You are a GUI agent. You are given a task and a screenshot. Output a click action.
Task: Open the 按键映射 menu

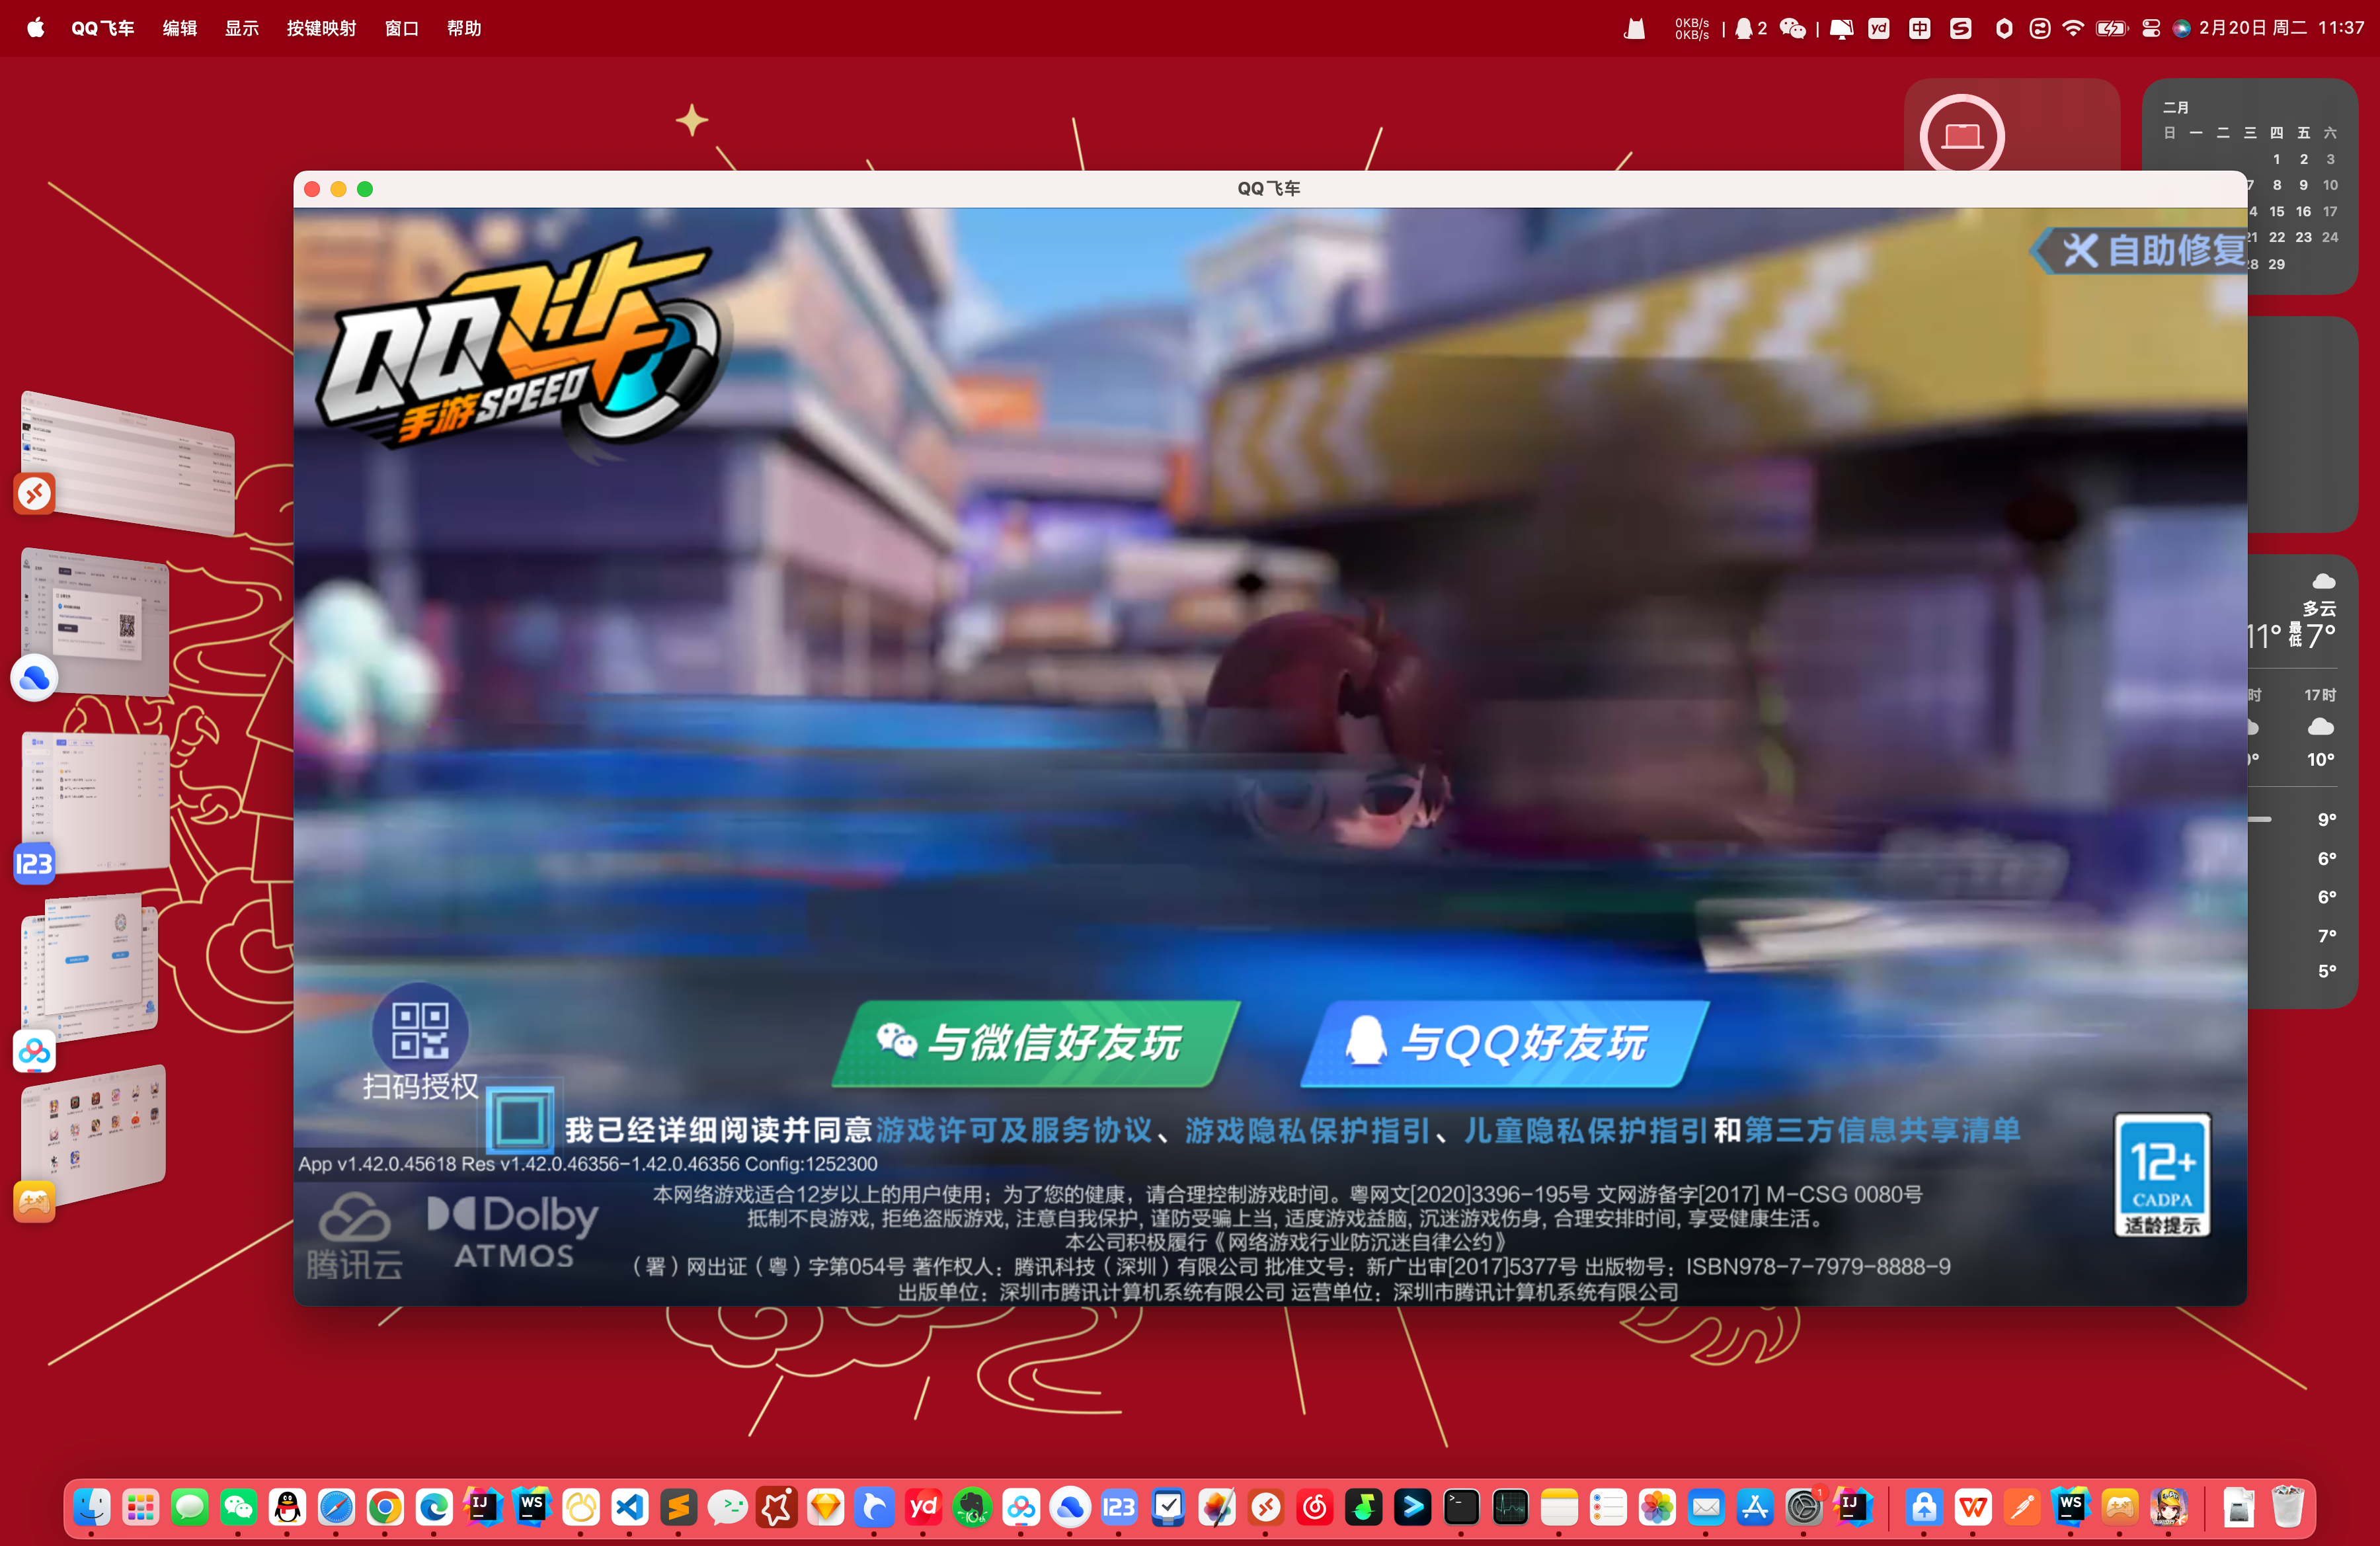pyautogui.click(x=322, y=28)
